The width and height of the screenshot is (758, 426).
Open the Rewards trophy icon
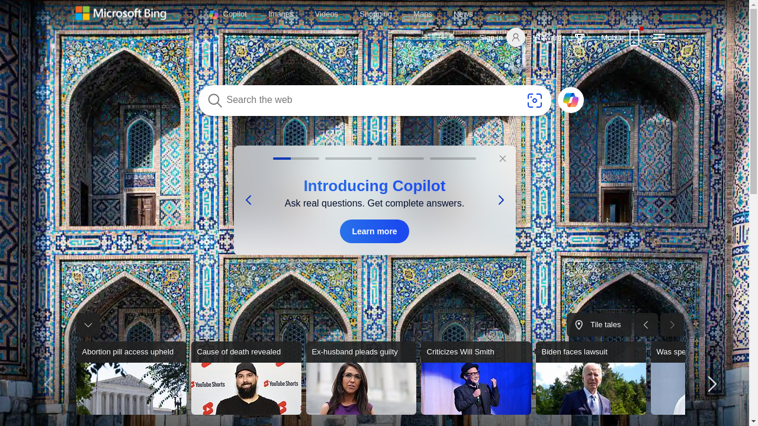pyautogui.click(x=580, y=37)
